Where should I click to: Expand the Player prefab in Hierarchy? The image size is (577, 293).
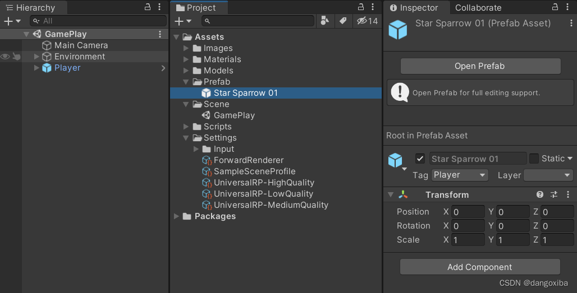(x=36, y=68)
